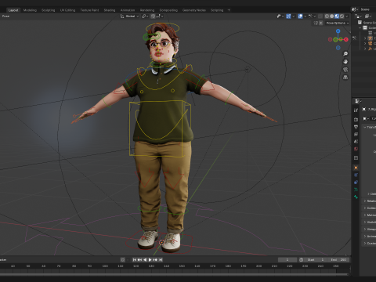The width and height of the screenshot is (376, 282).
Task: Switch to UV Editing workspace tab
Action: (x=67, y=10)
